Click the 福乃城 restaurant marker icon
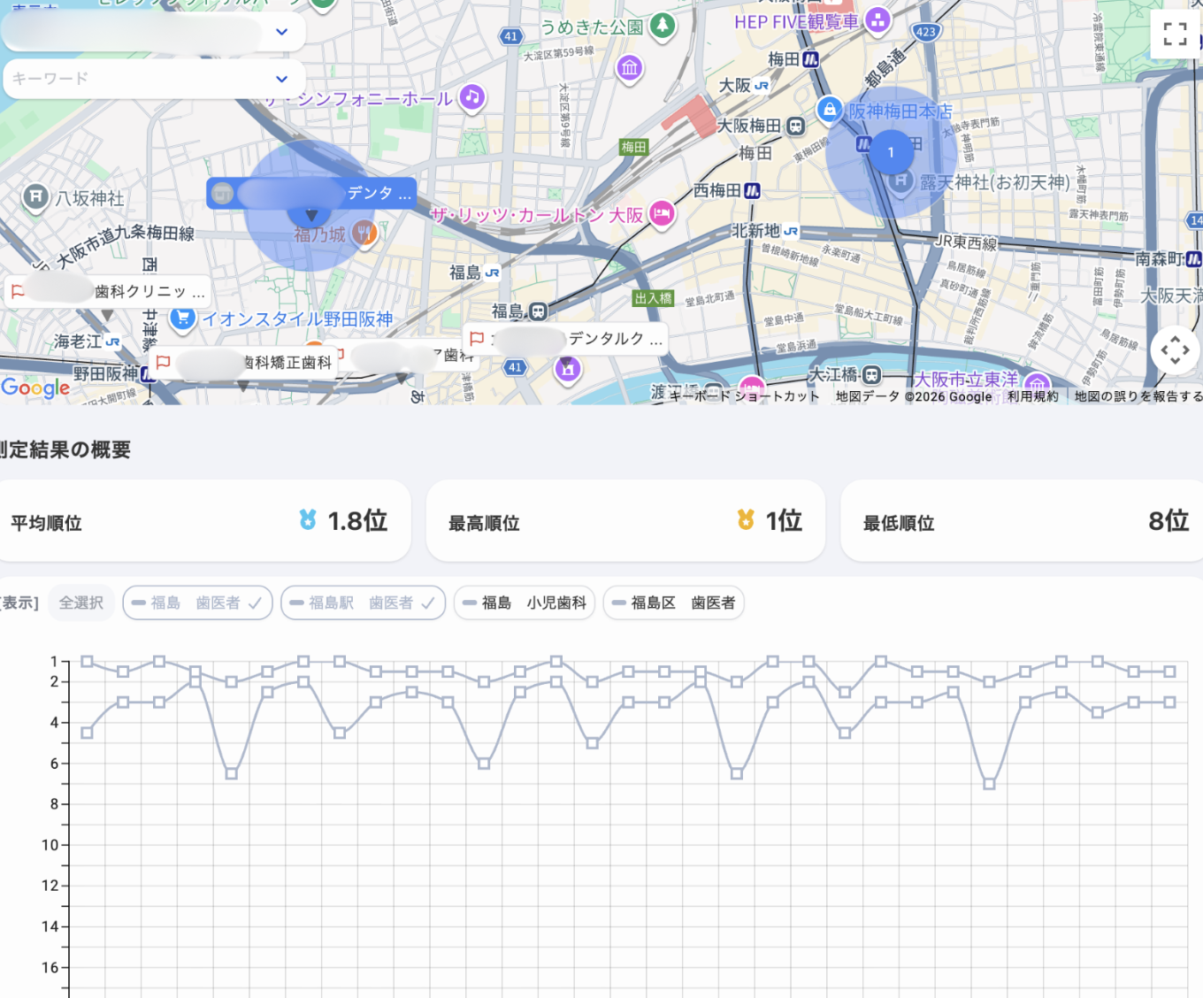Screen dimensions: 1203x998 (x=364, y=234)
